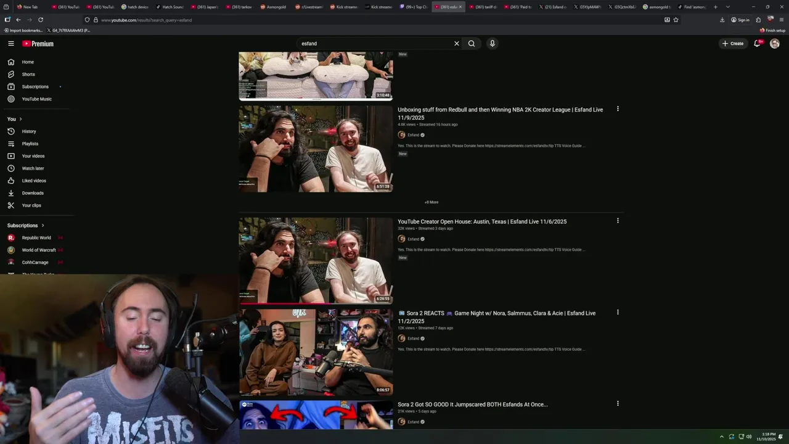The width and height of the screenshot is (789, 444).
Task: Open Windows notification center bell
Action: (781, 437)
